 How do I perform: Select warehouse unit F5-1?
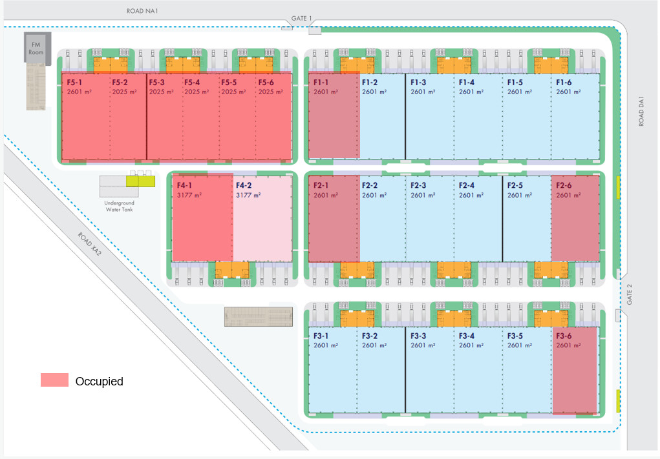tap(86, 117)
